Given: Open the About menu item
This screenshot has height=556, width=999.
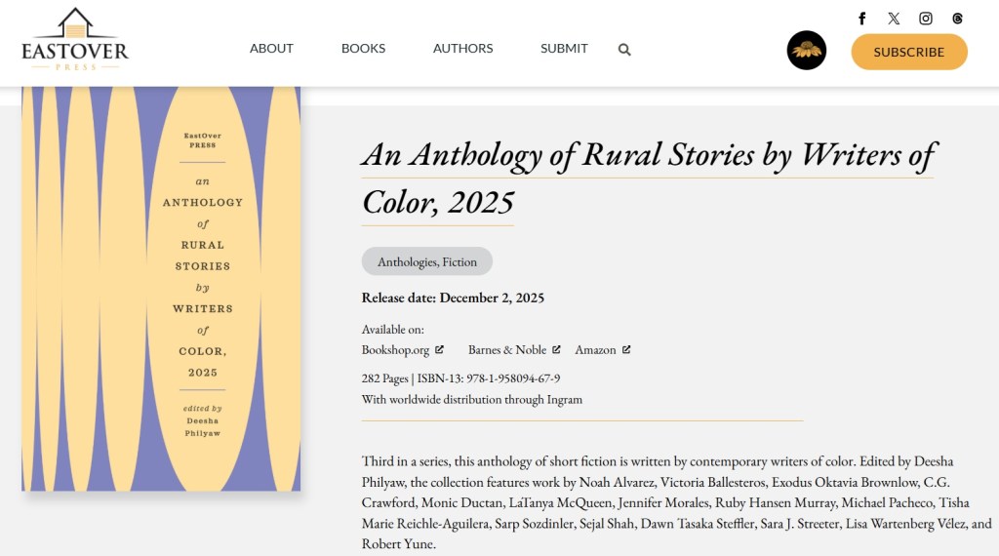Looking at the screenshot, I should 271,49.
